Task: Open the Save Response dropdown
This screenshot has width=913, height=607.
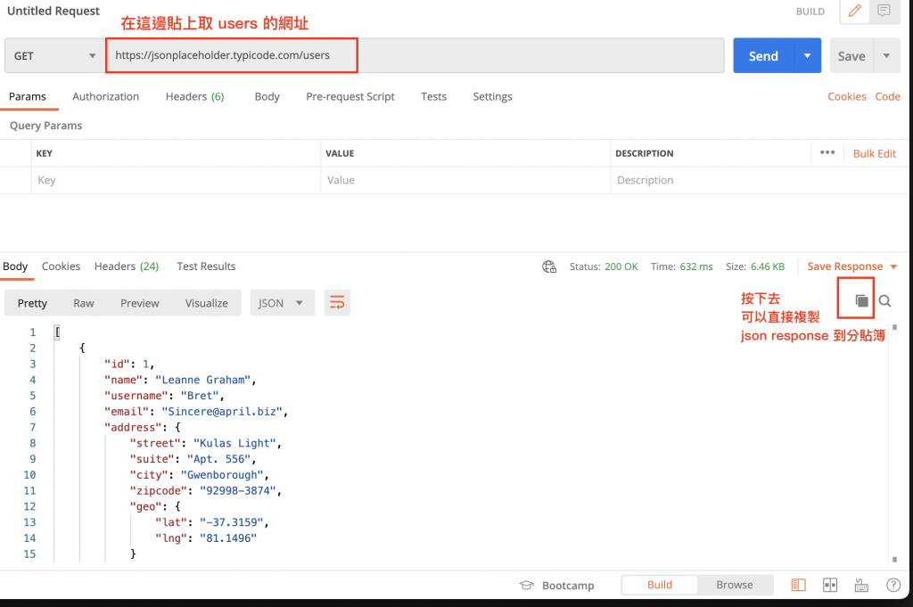Action: pos(851,267)
